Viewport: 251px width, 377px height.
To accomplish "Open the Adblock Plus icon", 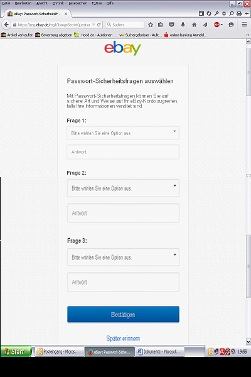I will click(217, 25).
